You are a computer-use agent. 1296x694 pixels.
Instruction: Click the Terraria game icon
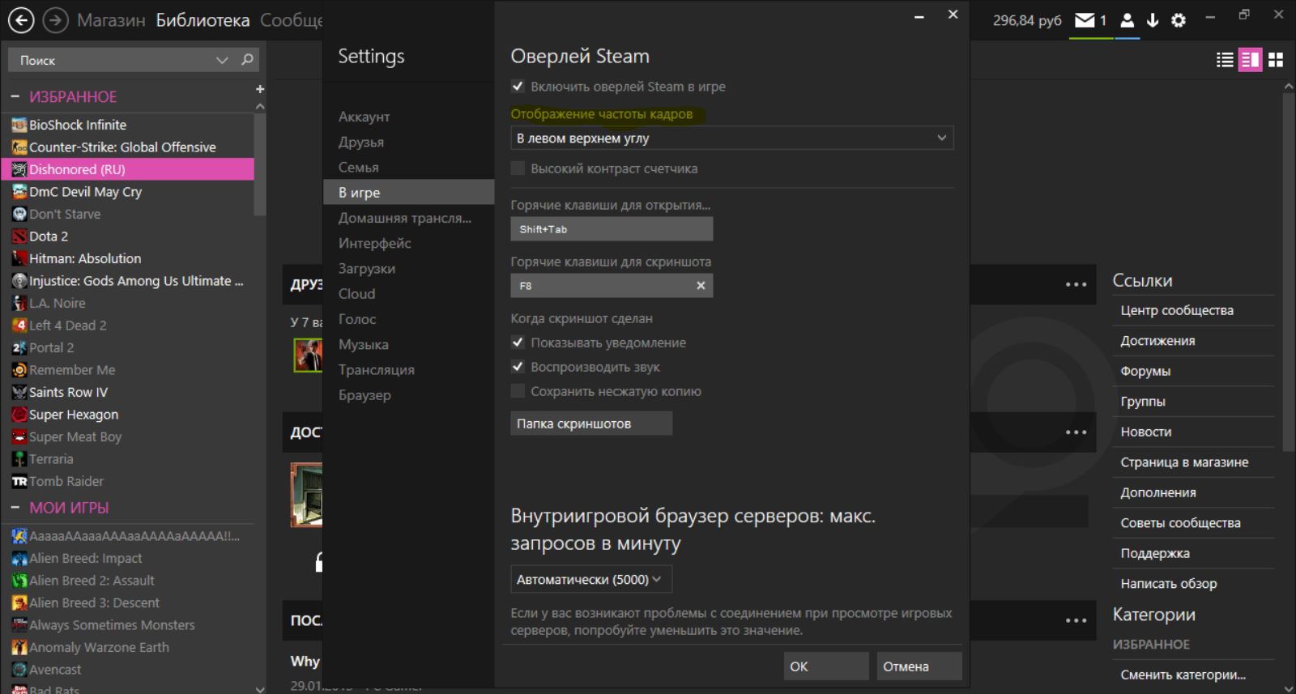[19, 458]
